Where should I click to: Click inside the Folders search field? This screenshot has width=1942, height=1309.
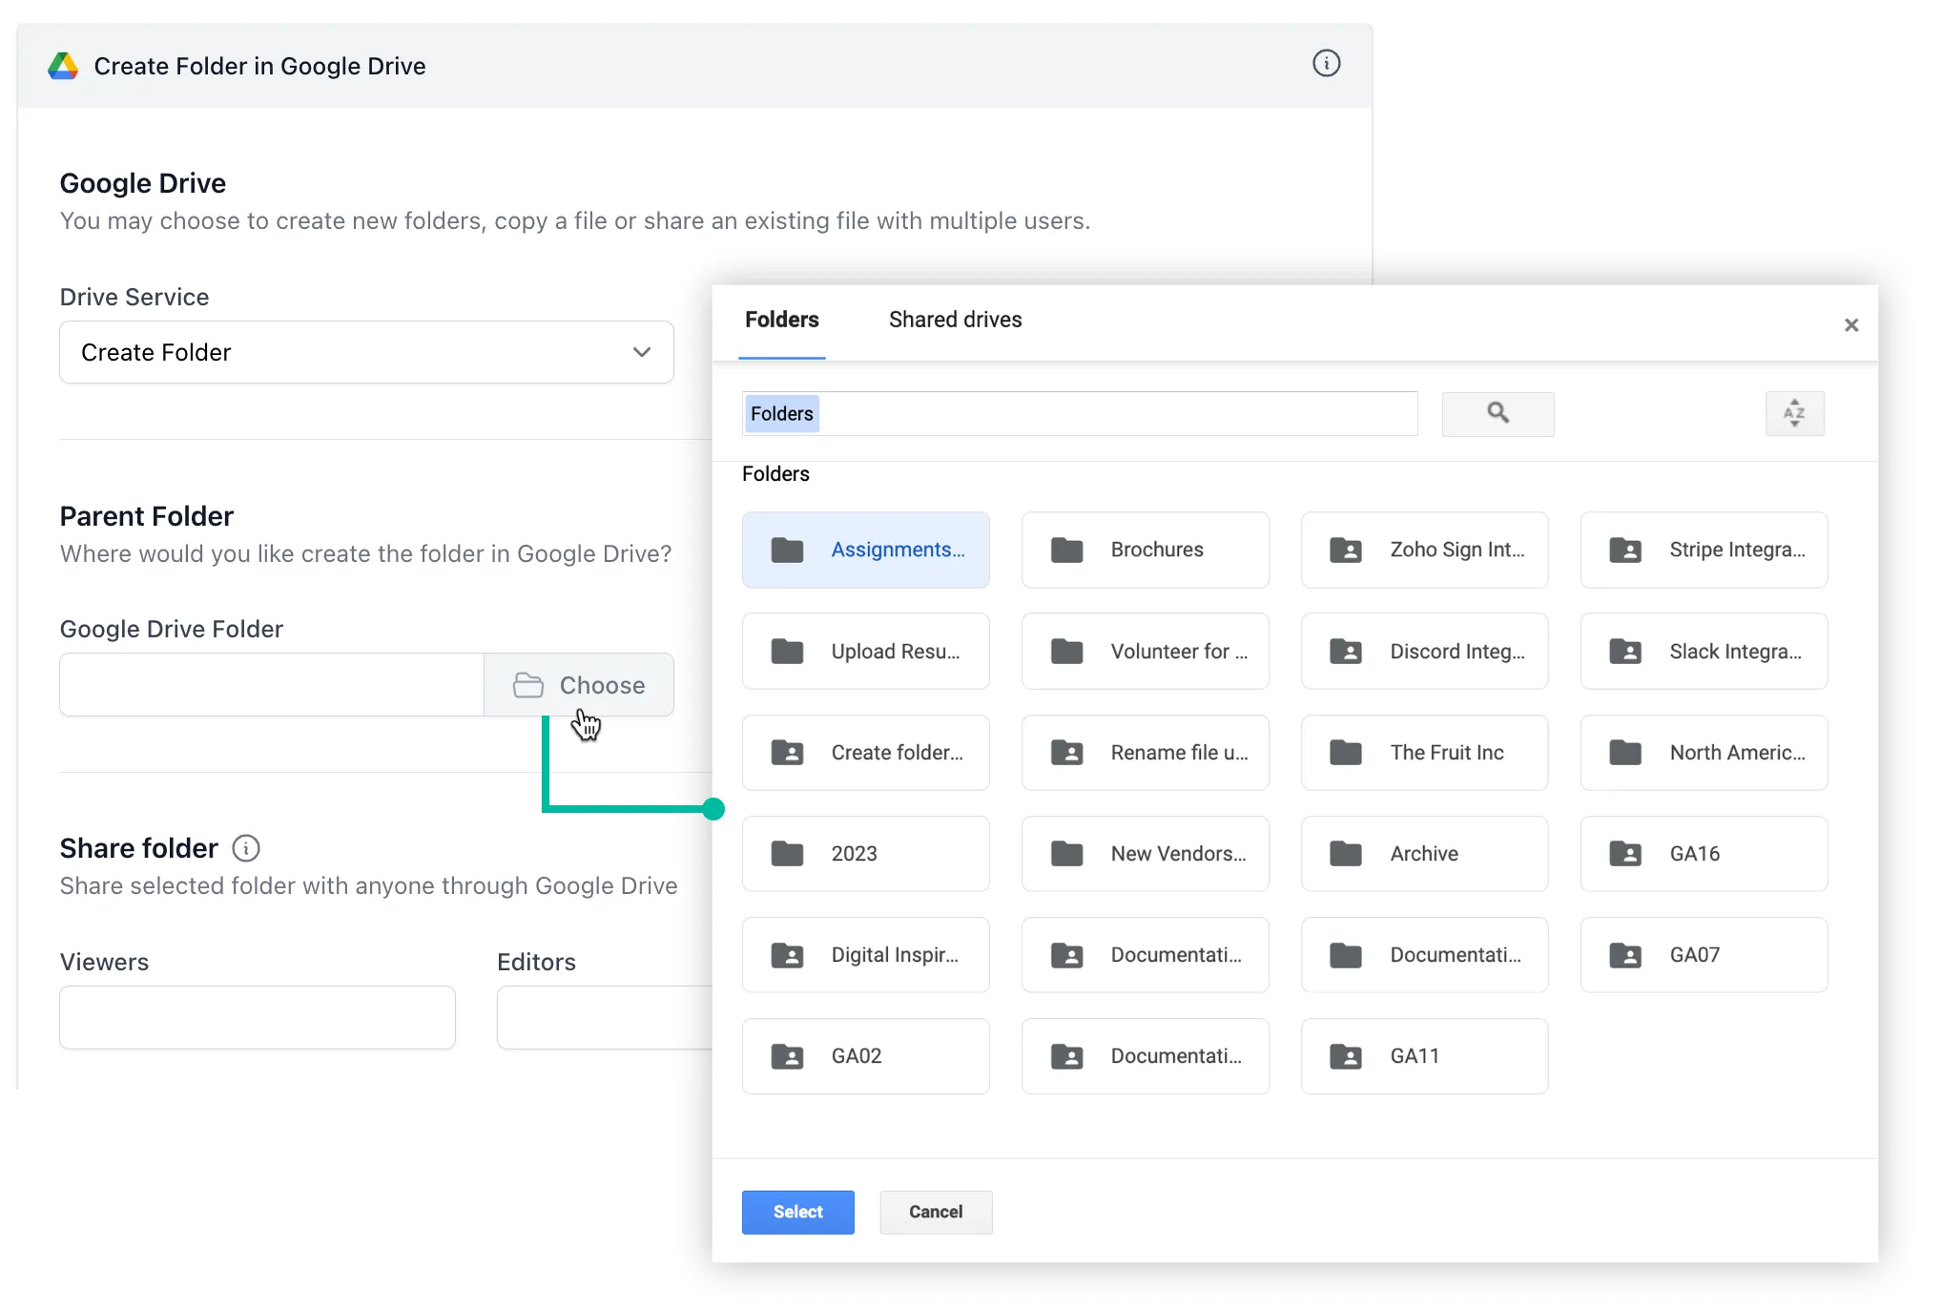1078,414
